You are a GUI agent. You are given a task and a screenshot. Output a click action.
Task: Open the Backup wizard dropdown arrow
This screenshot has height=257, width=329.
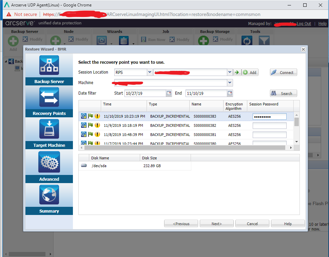click(x=133, y=44)
